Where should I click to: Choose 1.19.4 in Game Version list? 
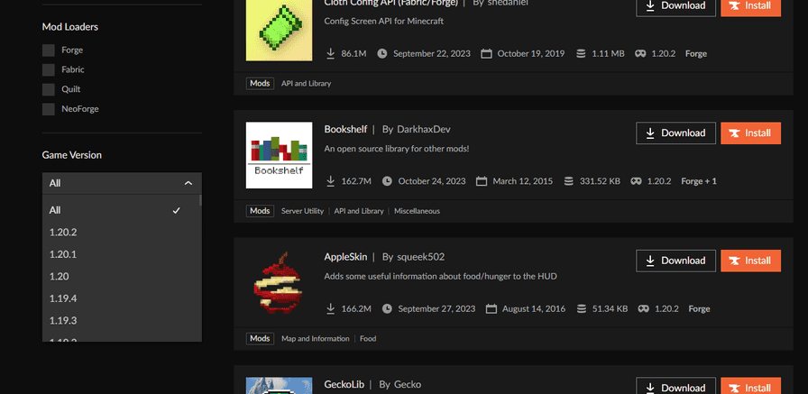tap(63, 298)
